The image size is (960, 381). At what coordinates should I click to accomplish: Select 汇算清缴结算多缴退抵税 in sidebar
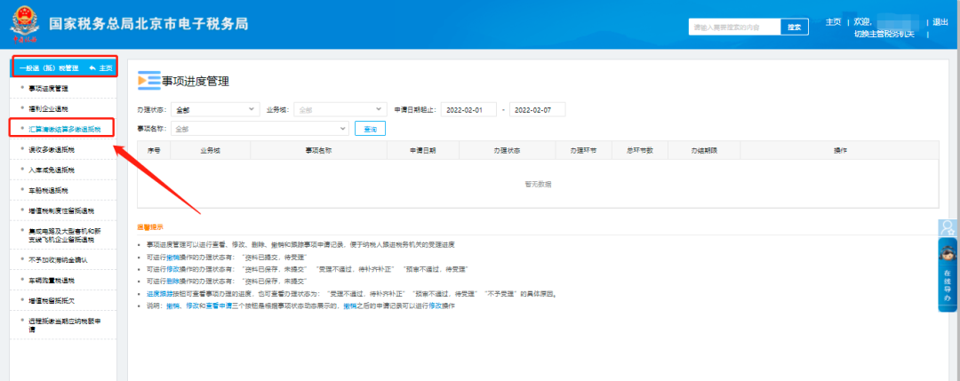pyautogui.click(x=64, y=129)
